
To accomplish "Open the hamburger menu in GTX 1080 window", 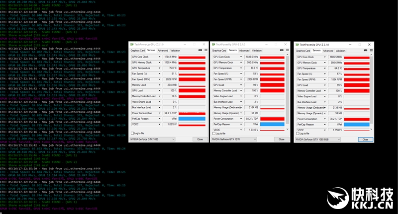I will (206, 50).
